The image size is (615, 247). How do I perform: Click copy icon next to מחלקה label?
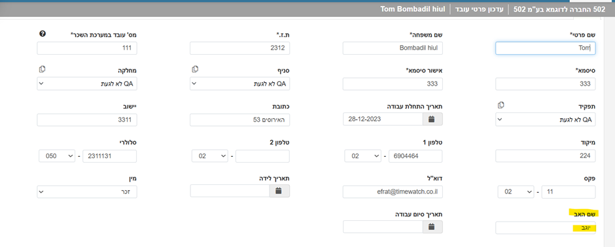click(43, 69)
